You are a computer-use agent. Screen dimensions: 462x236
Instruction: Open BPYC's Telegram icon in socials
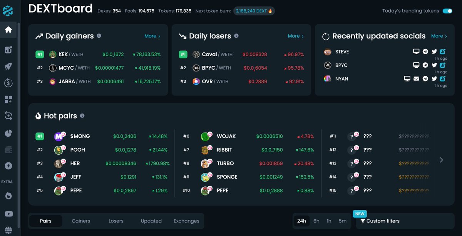(x=425, y=65)
